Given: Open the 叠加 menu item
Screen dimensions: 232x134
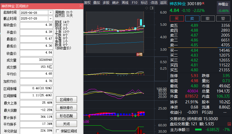Looking at the screenshot, I should (97, 3).
